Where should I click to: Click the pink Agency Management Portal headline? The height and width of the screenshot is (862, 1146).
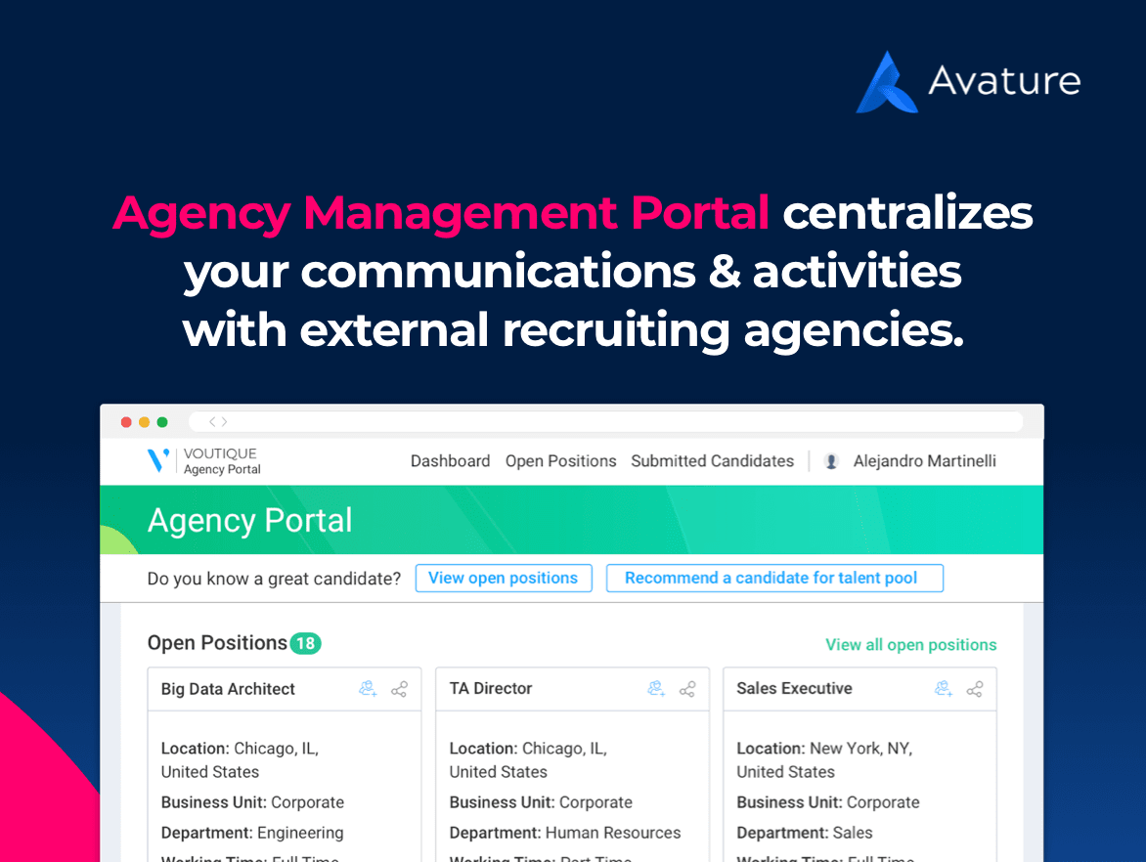441,213
